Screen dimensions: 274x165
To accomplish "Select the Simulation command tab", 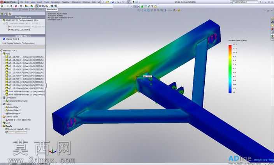I will [52, 9].
